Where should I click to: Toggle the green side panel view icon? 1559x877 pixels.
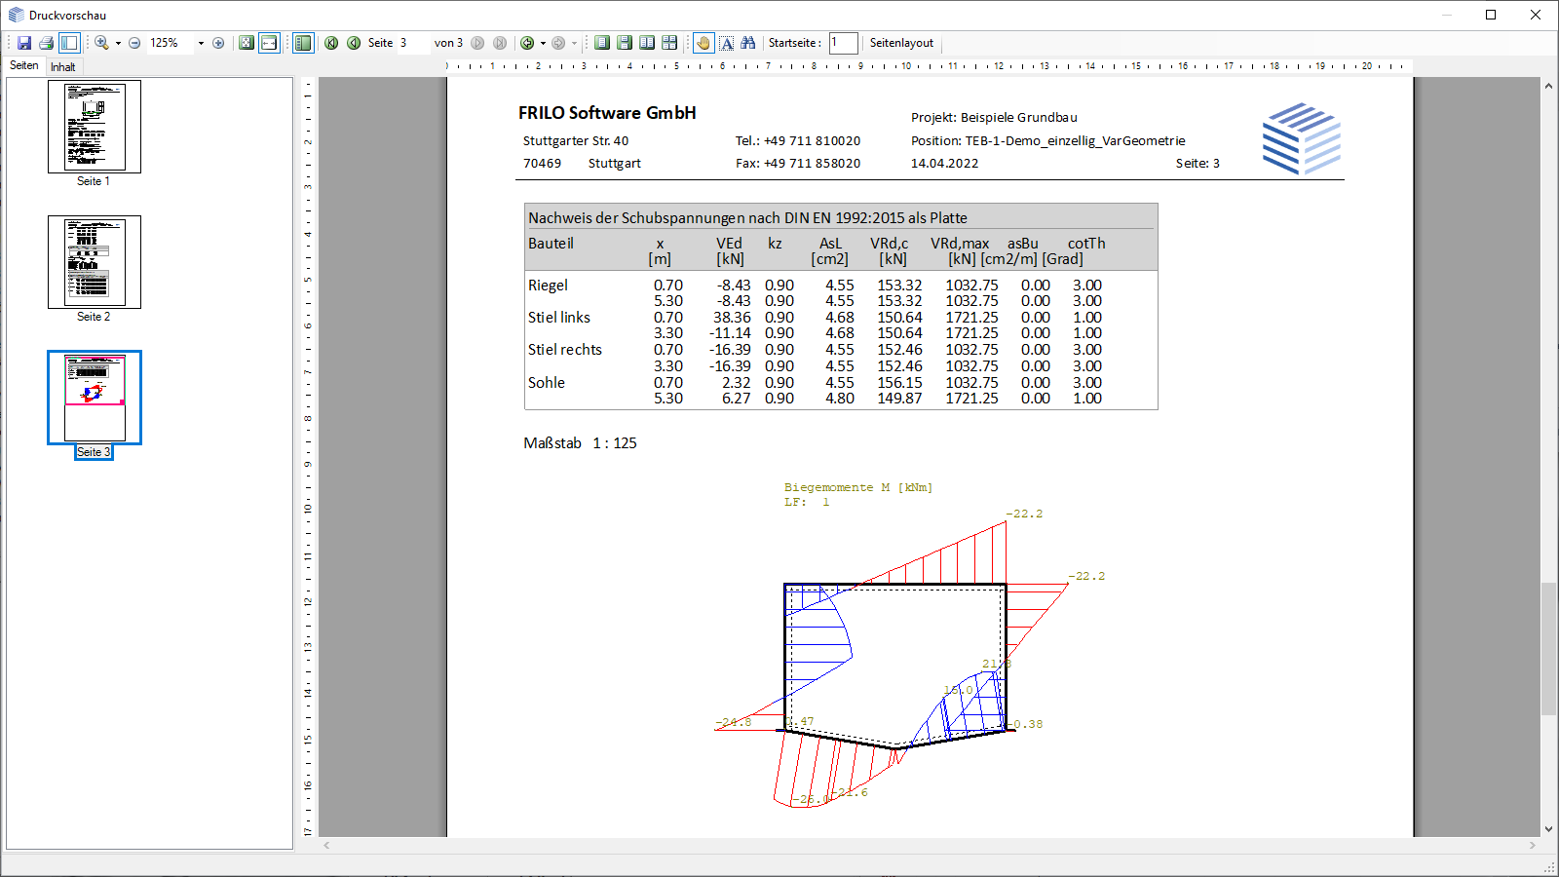(x=303, y=43)
